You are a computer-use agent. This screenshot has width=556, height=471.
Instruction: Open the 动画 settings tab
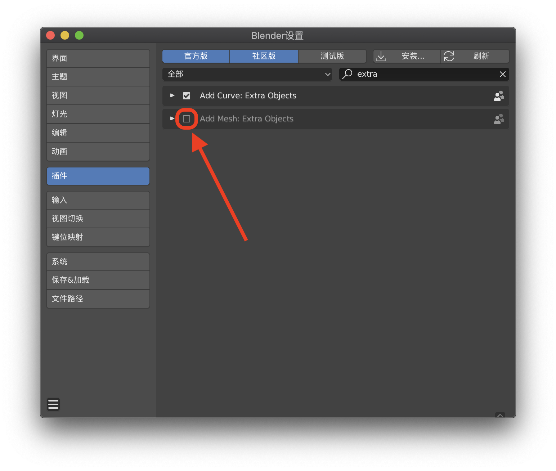pyautogui.click(x=98, y=152)
